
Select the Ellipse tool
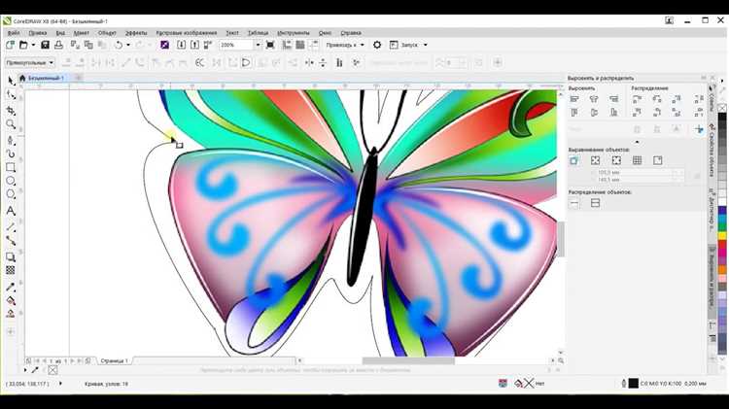(x=11, y=181)
